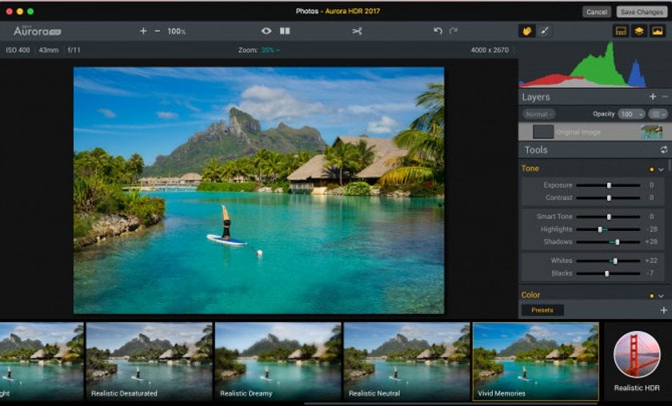Click the Aurora logo in the toolbar
This screenshot has width=672, height=406.
point(37,31)
